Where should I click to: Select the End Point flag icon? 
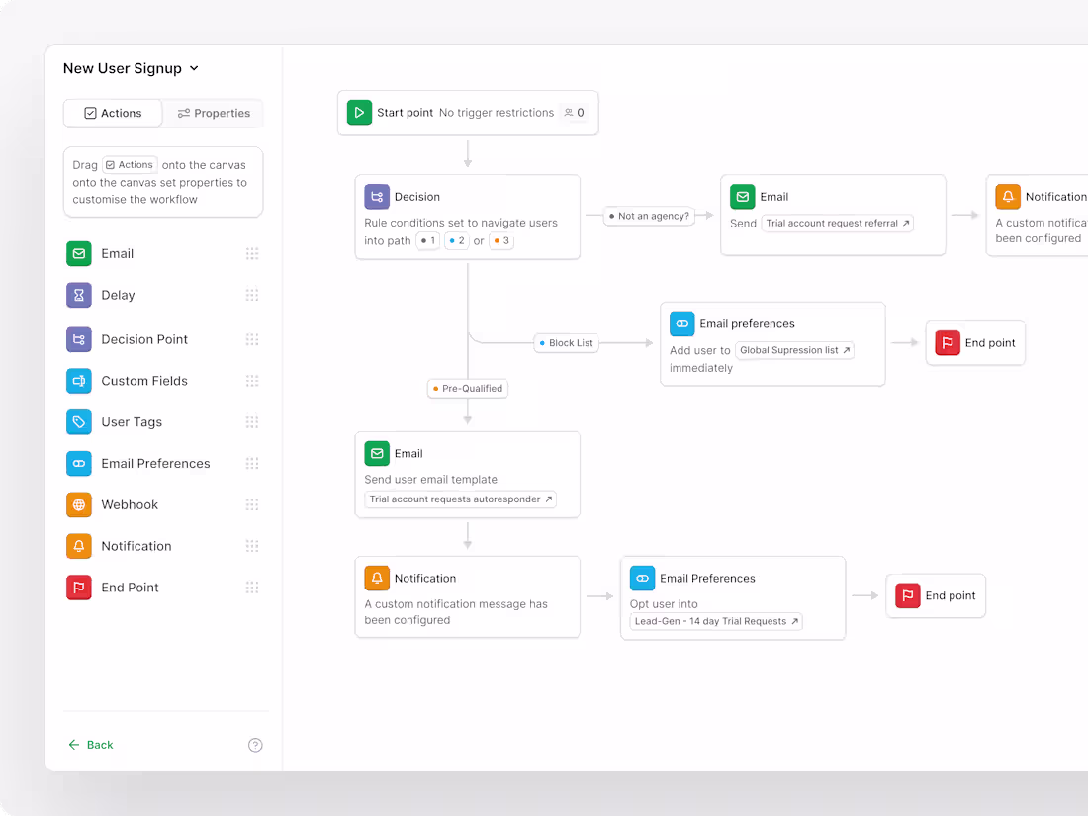tap(79, 587)
